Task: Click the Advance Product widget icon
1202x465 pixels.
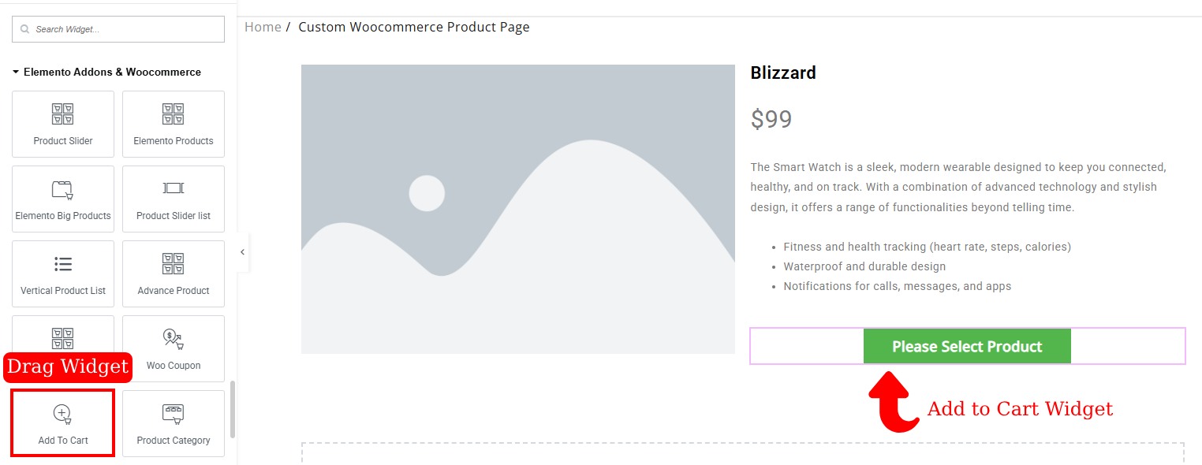Action: [x=174, y=273]
